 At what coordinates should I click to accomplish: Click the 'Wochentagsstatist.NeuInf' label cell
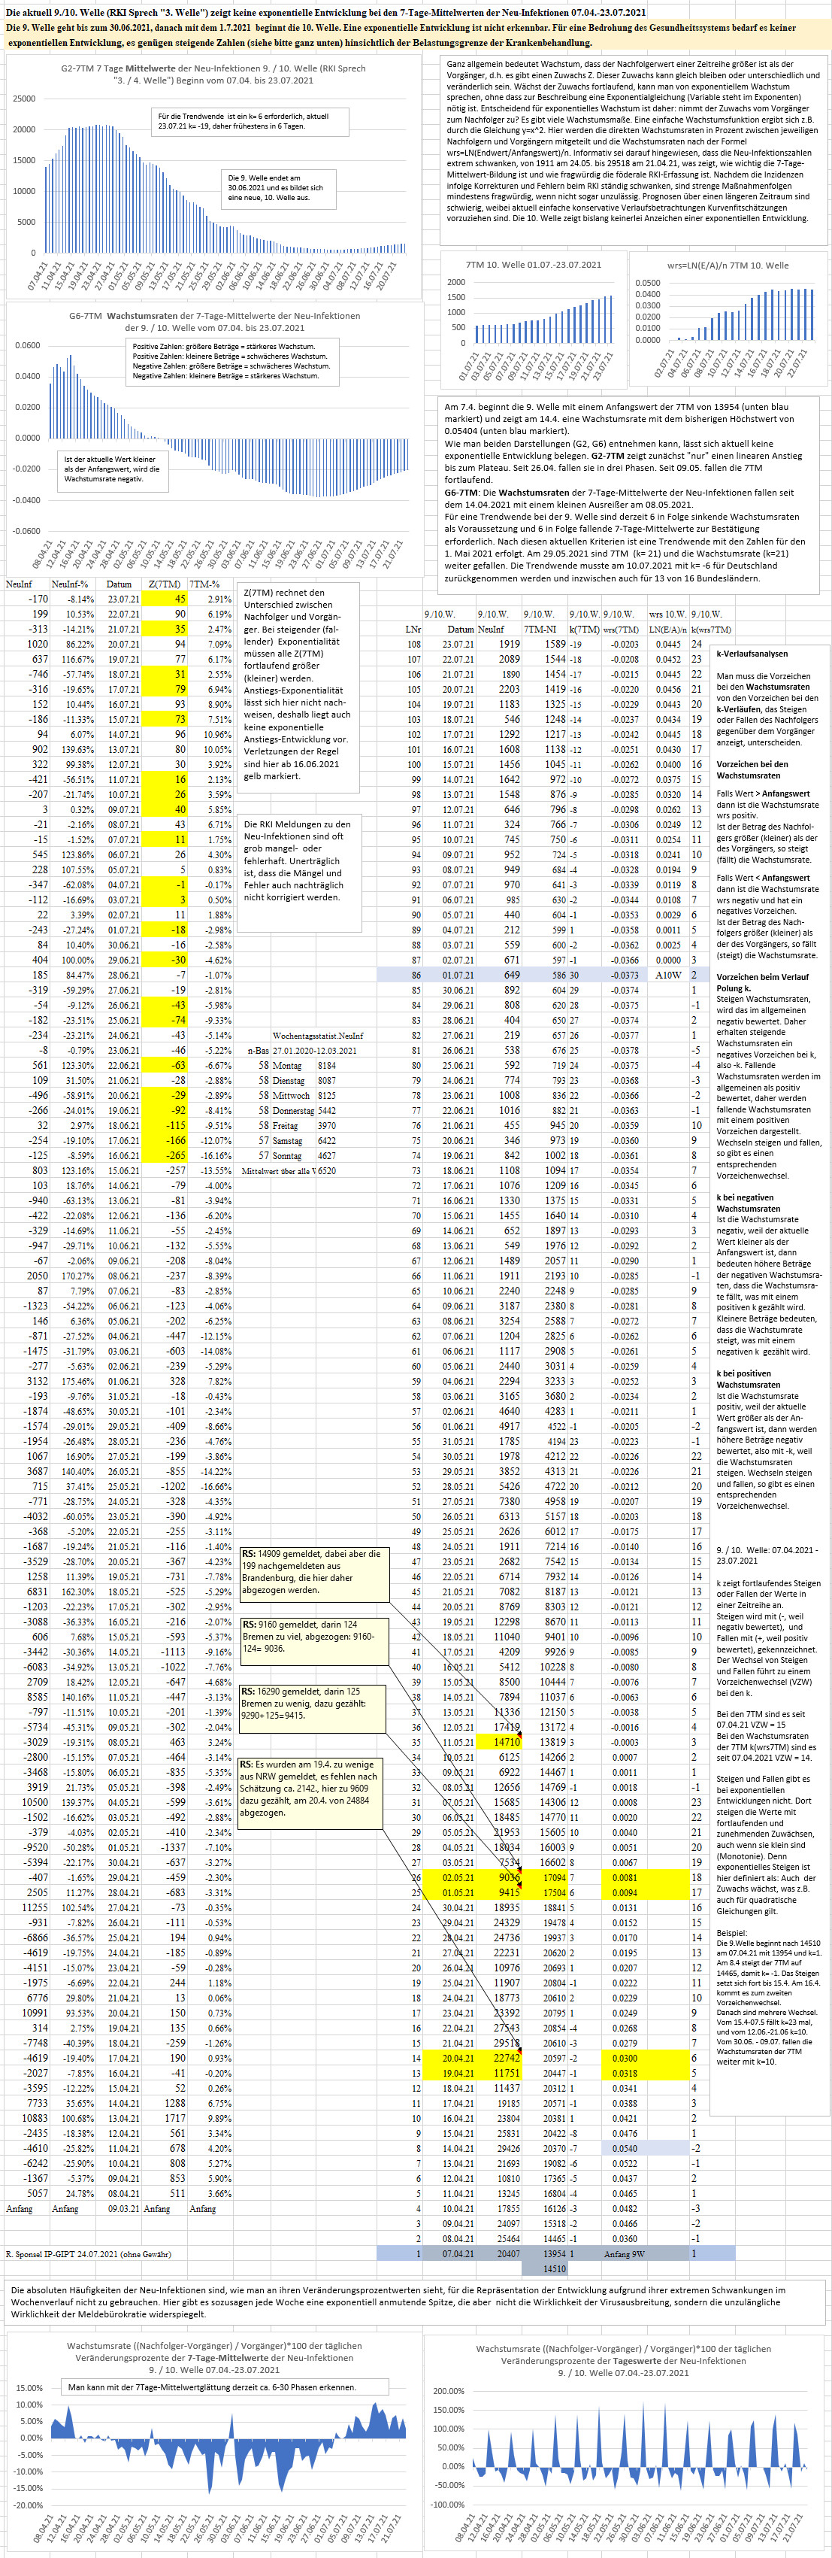[x=318, y=1036]
